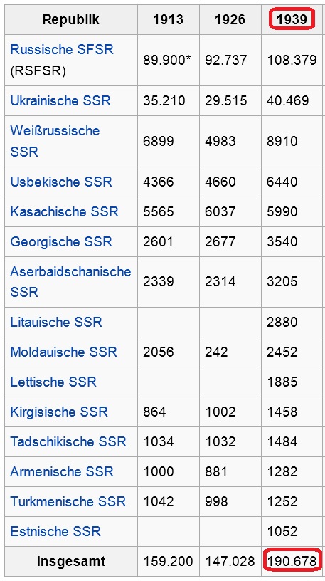The image size is (325, 581).
Task: Open the Weißrussische SSR link
Action: click(x=55, y=141)
